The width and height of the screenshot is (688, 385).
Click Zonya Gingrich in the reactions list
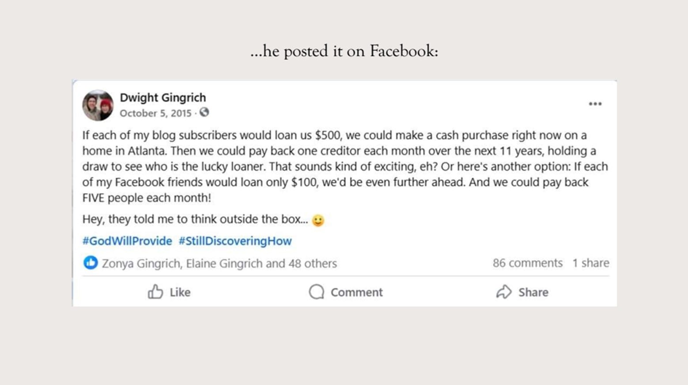[x=141, y=264]
